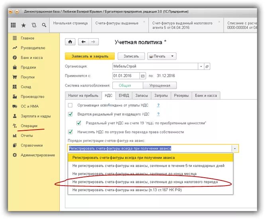Screen dimensions: 265x219
Task: Open the history icon in top toolbar
Action: click(34, 25)
